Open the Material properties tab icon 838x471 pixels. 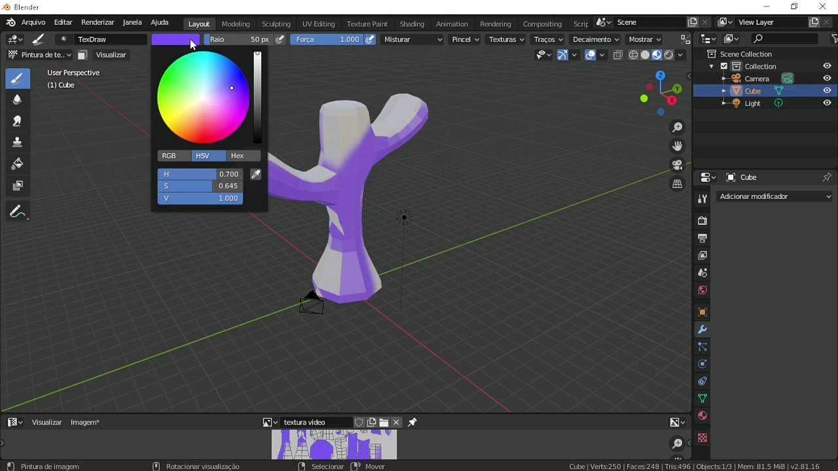(702, 415)
